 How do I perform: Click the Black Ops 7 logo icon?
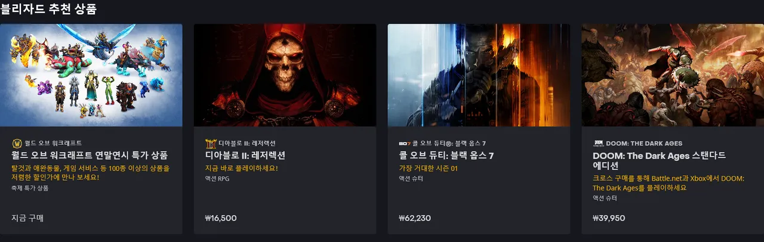(405, 144)
